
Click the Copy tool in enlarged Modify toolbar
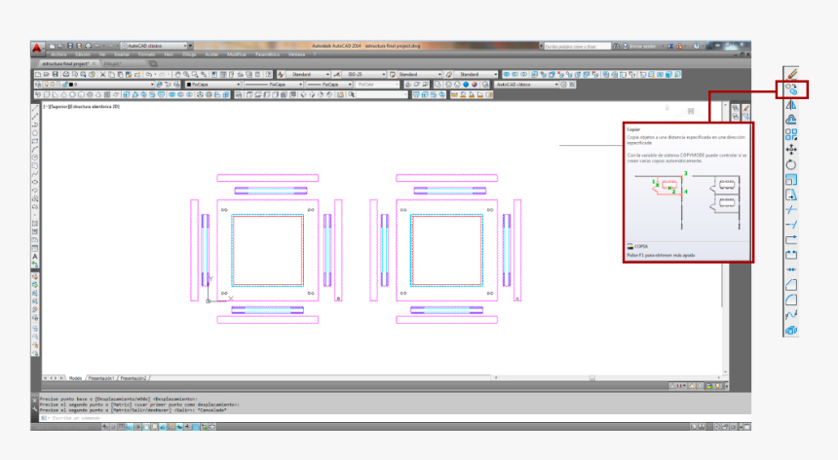click(791, 89)
